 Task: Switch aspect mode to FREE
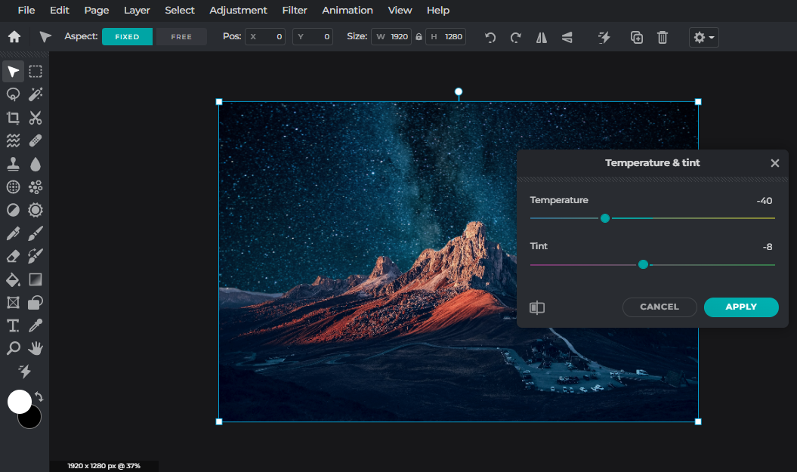[x=181, y=35]
